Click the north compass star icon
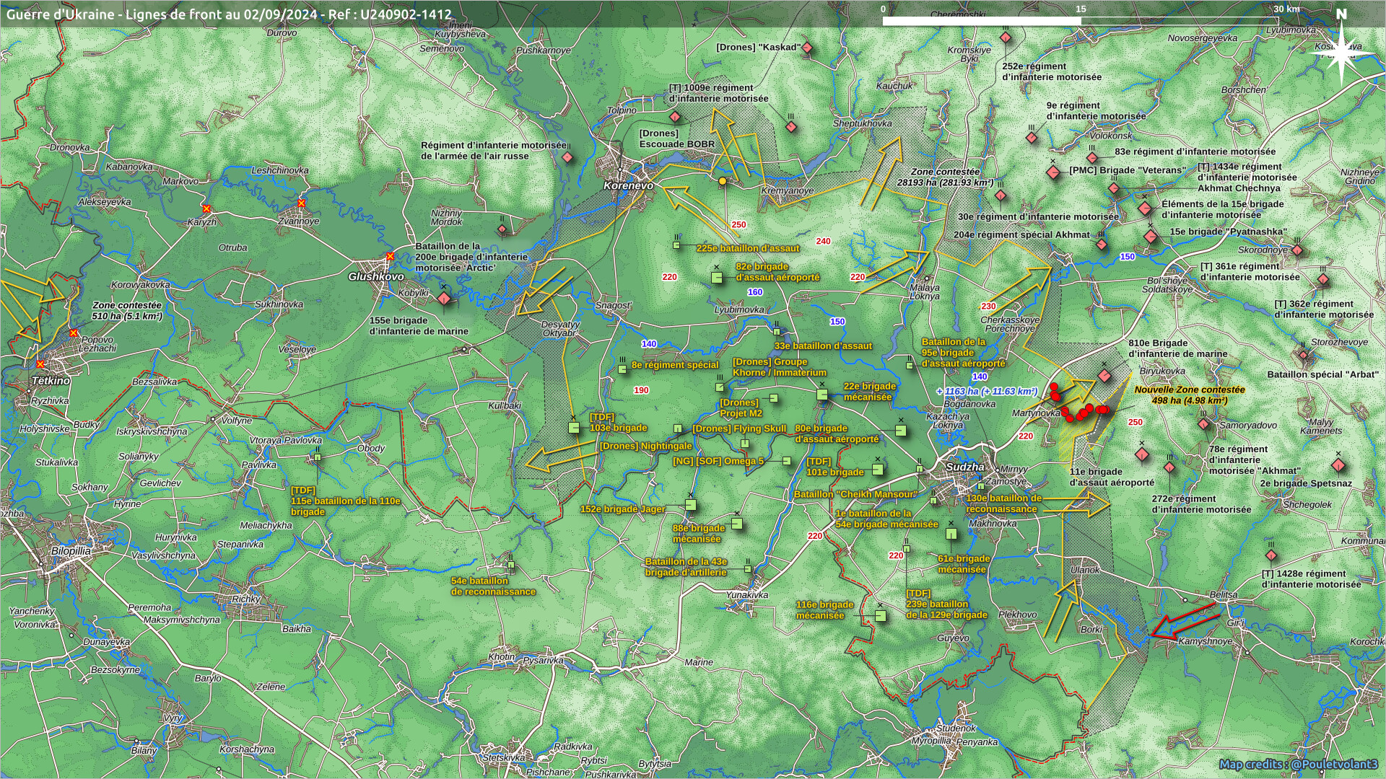This screenshot has height=779, width=1386. click(x=1341, y=52)
